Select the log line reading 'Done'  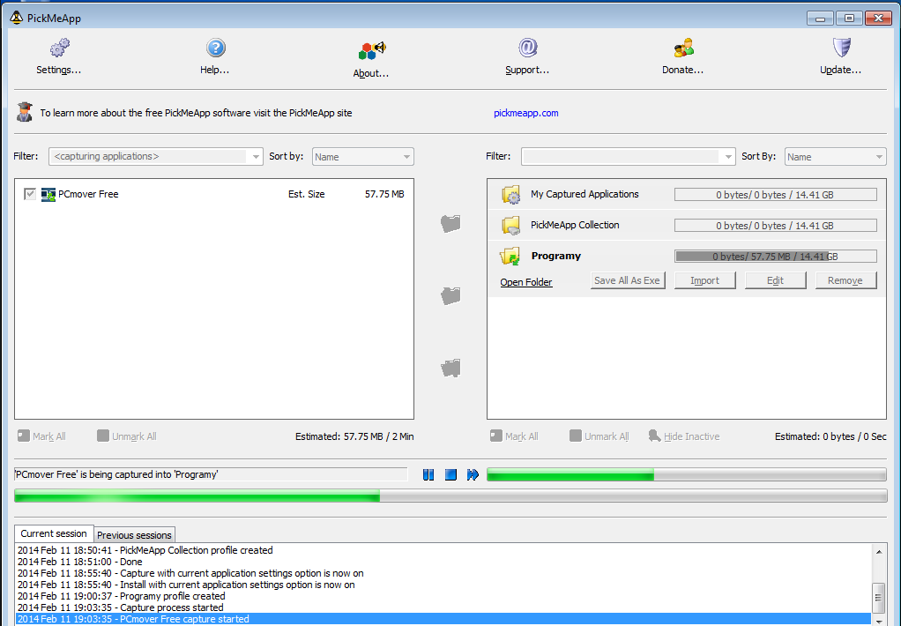pyautogui.click(x=443, y=562)
